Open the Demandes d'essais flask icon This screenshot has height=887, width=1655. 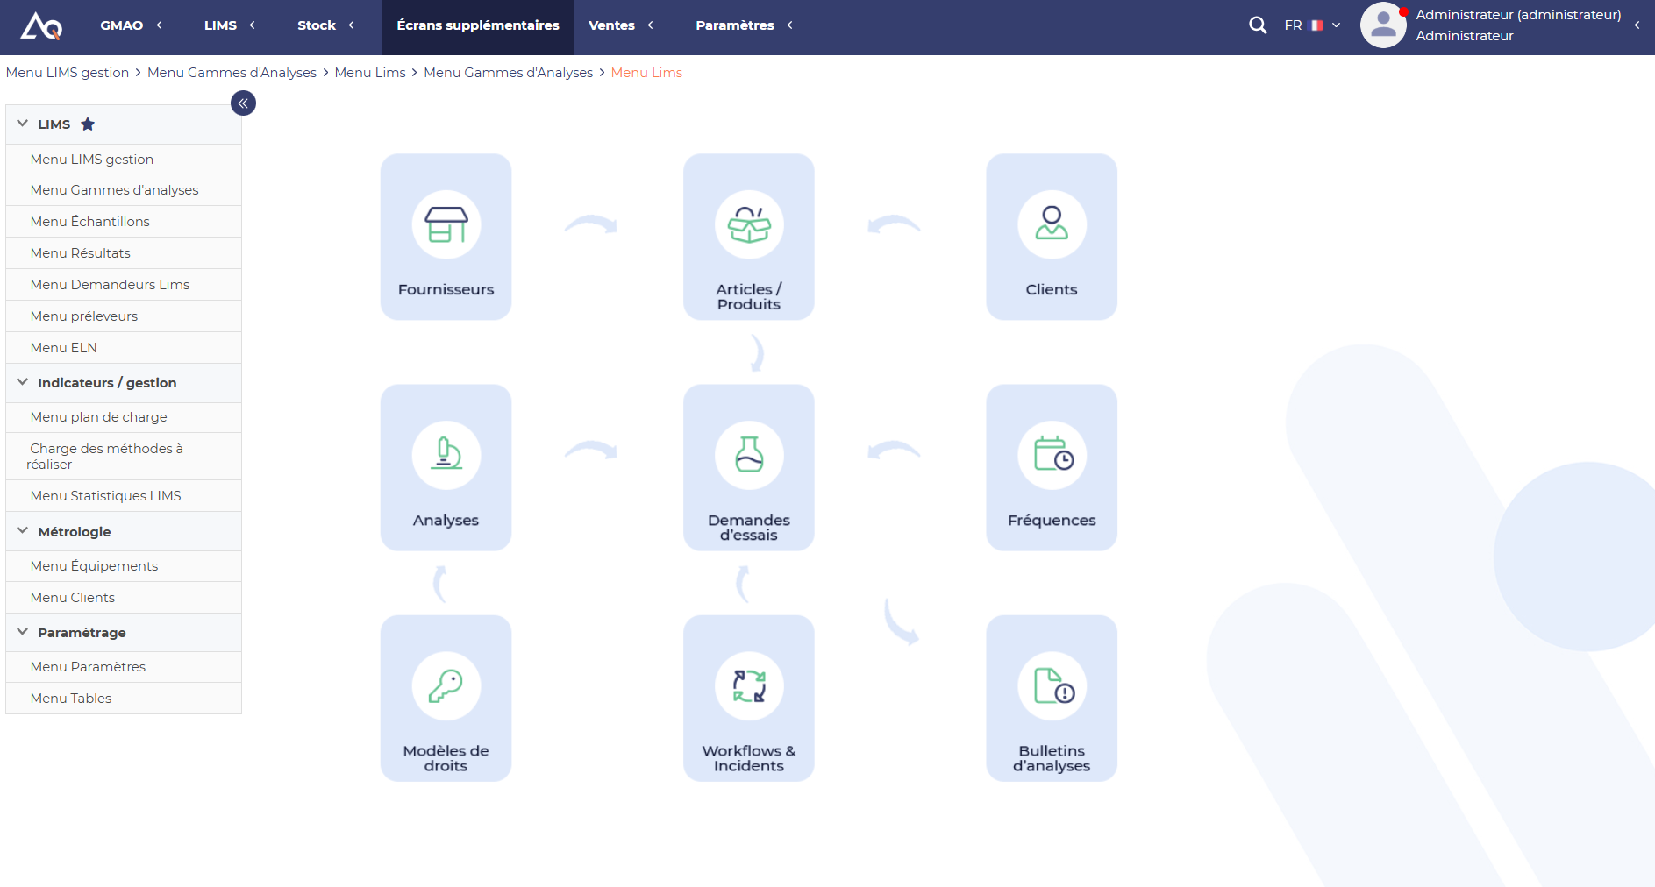click(748, 455)
